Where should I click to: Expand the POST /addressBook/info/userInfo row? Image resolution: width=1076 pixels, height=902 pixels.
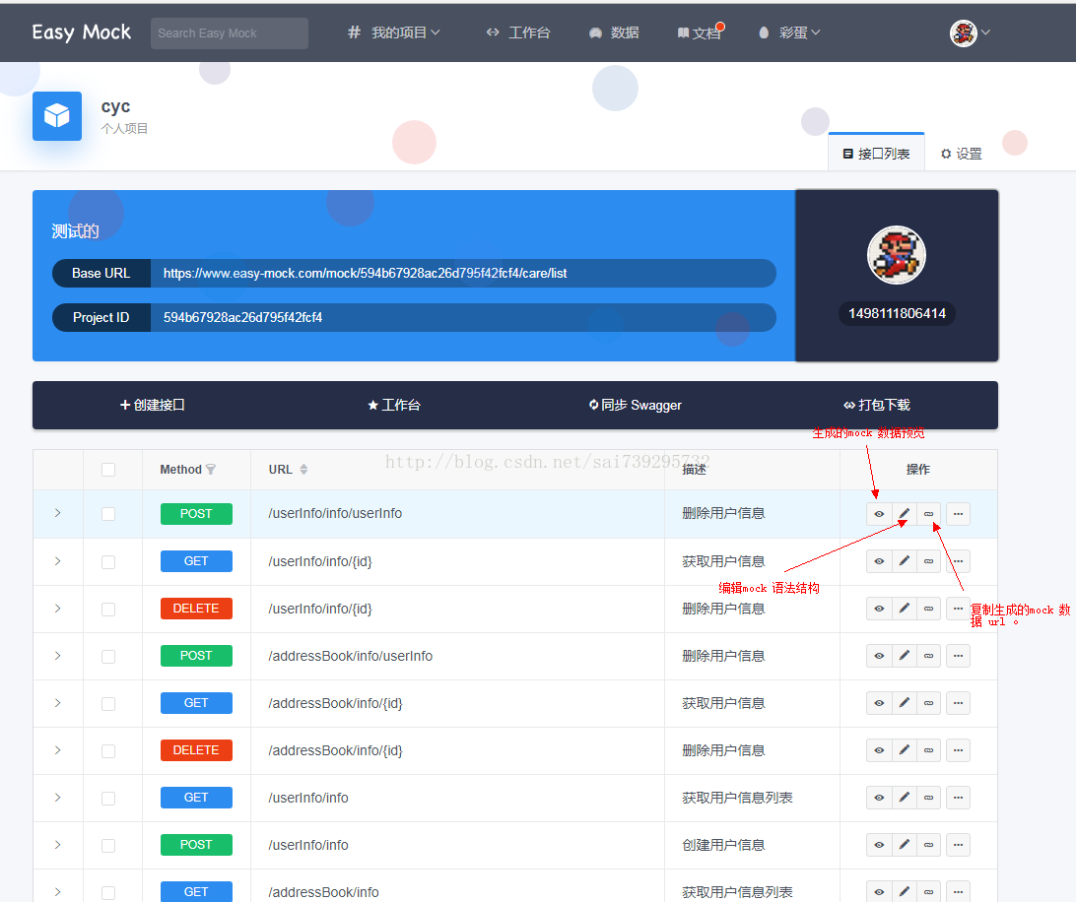pos(57,656)
